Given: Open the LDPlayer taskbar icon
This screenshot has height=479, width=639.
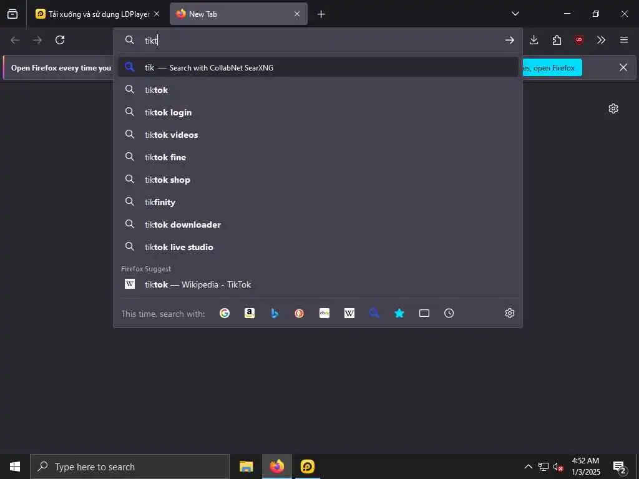Looking at the screenshot, I should [307, 467].
